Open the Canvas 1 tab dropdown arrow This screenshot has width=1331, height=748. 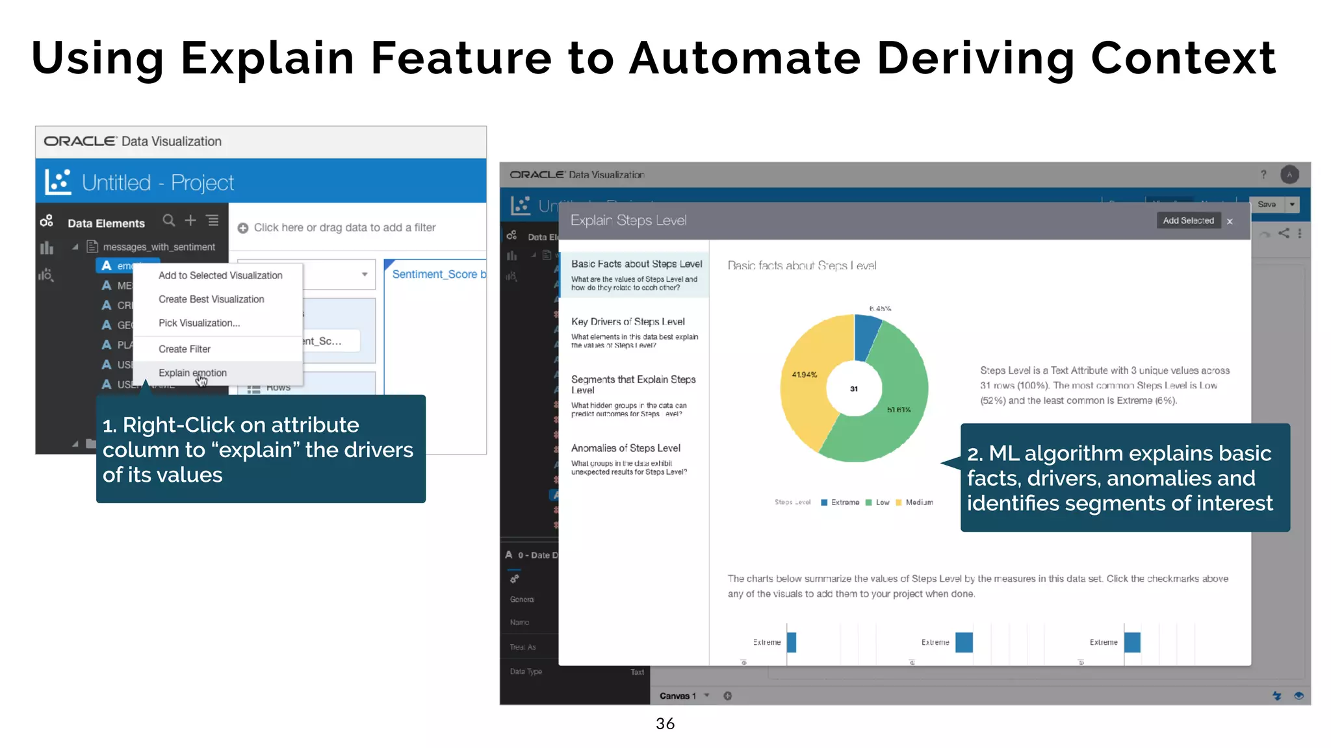click(x=706, y=695)
